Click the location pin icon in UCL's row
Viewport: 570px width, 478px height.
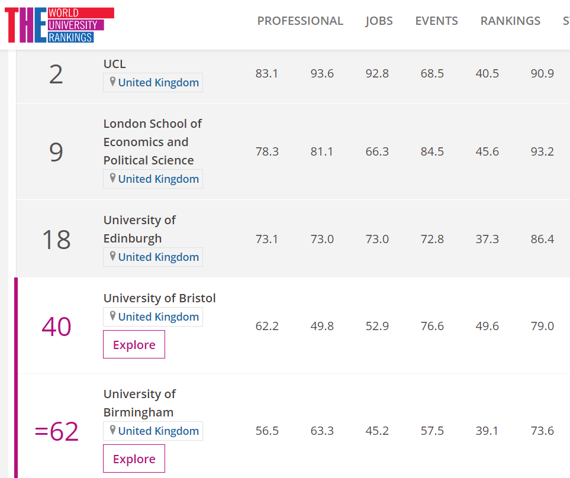112,82
